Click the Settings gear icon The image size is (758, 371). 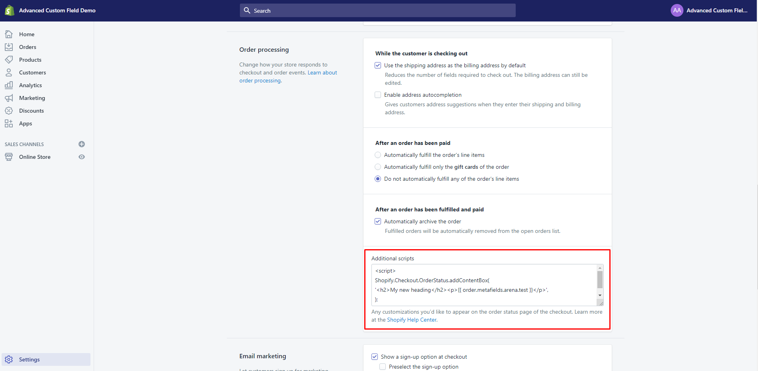coord(9,359)
